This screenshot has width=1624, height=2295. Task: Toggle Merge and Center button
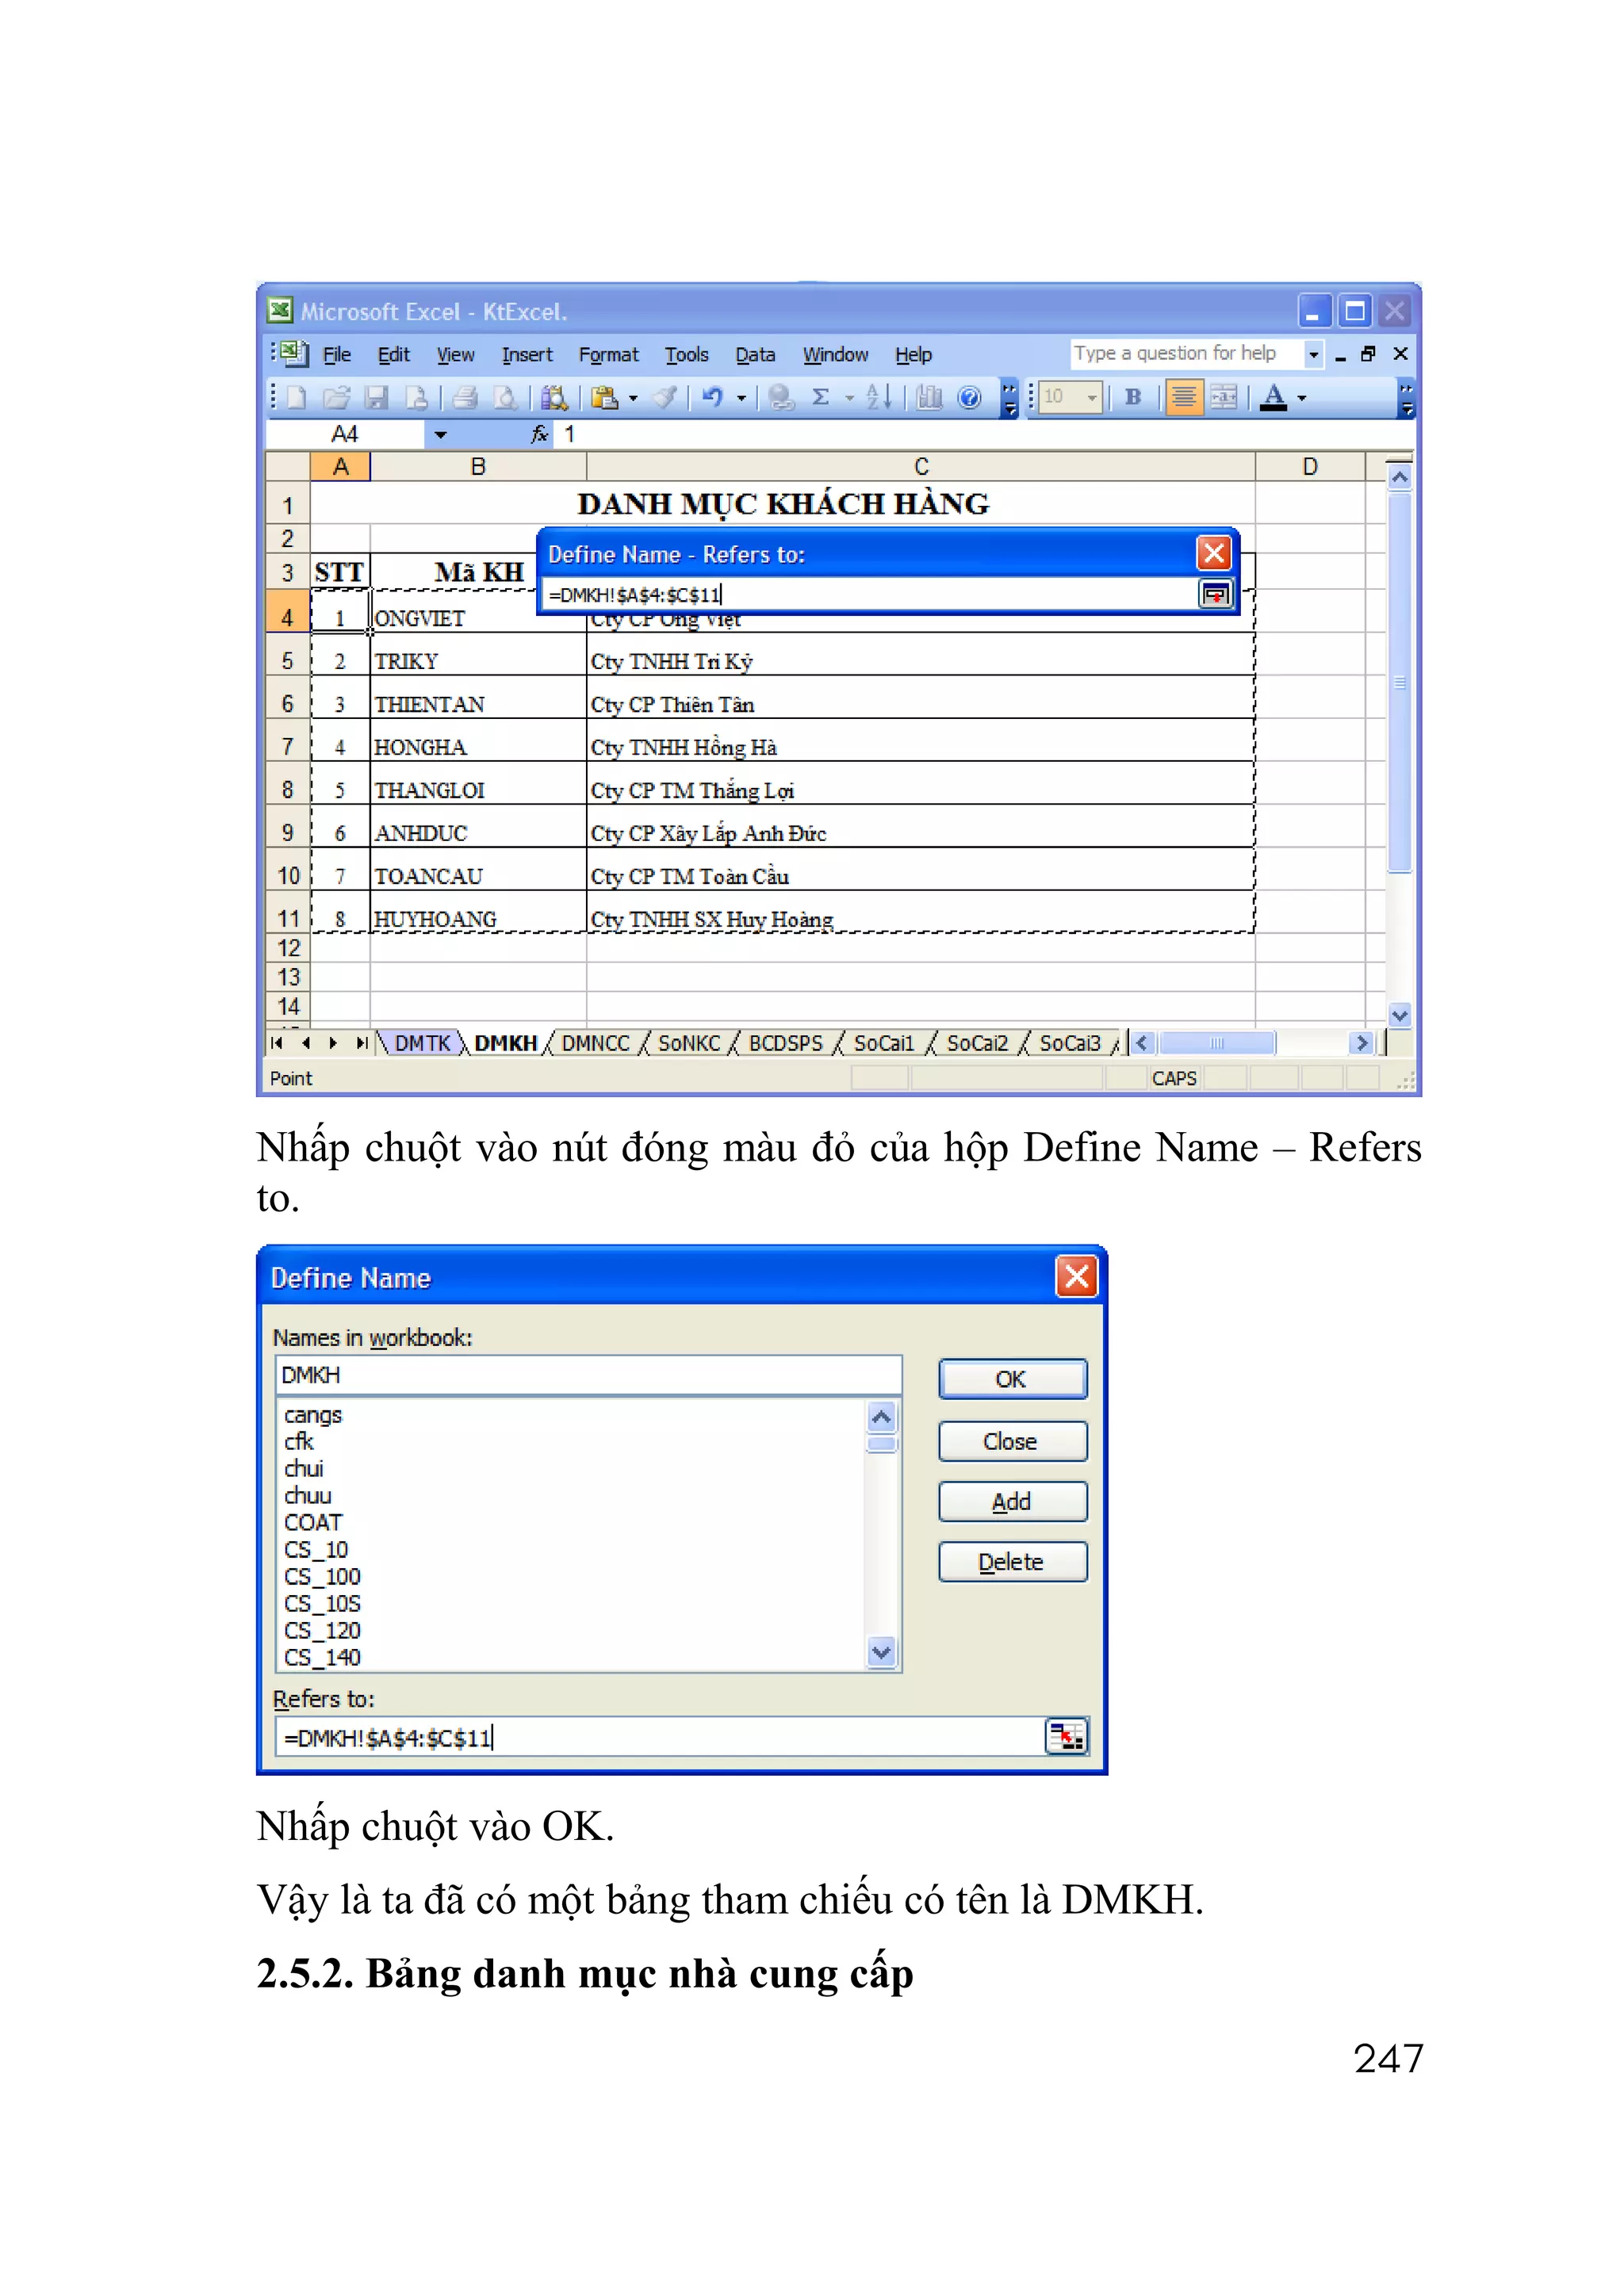[1224, 398]
